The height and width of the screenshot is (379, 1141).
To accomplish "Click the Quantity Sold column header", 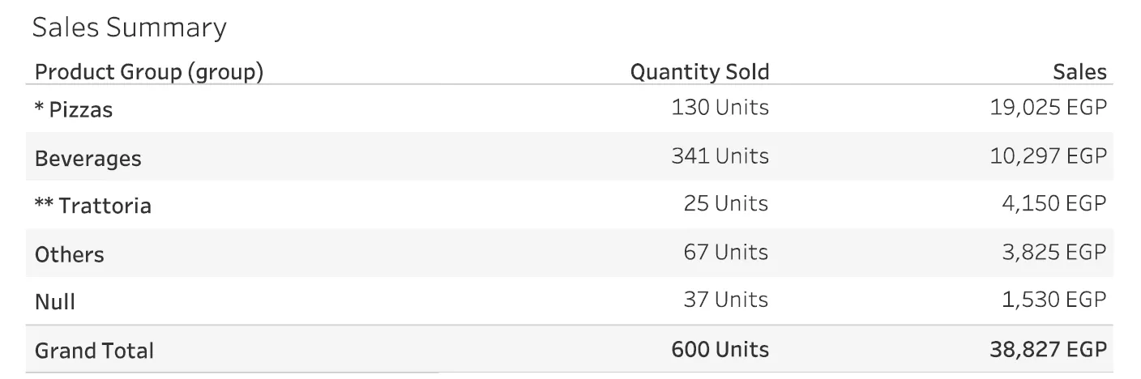I will point(699,72).
